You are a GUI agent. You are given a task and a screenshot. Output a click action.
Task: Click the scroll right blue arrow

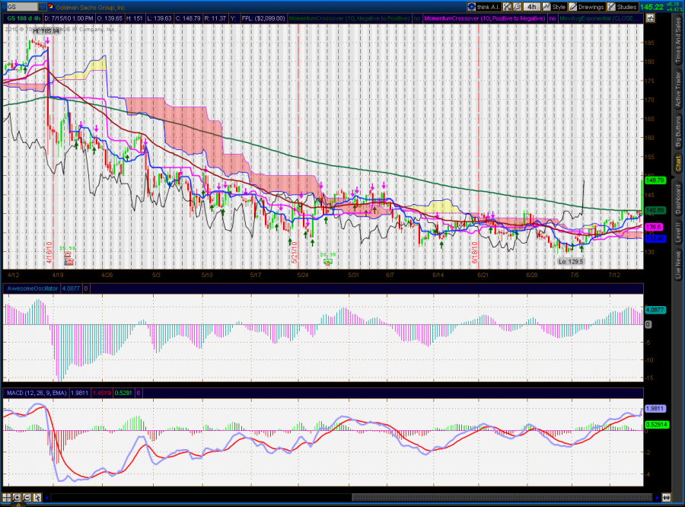point(657,497)
